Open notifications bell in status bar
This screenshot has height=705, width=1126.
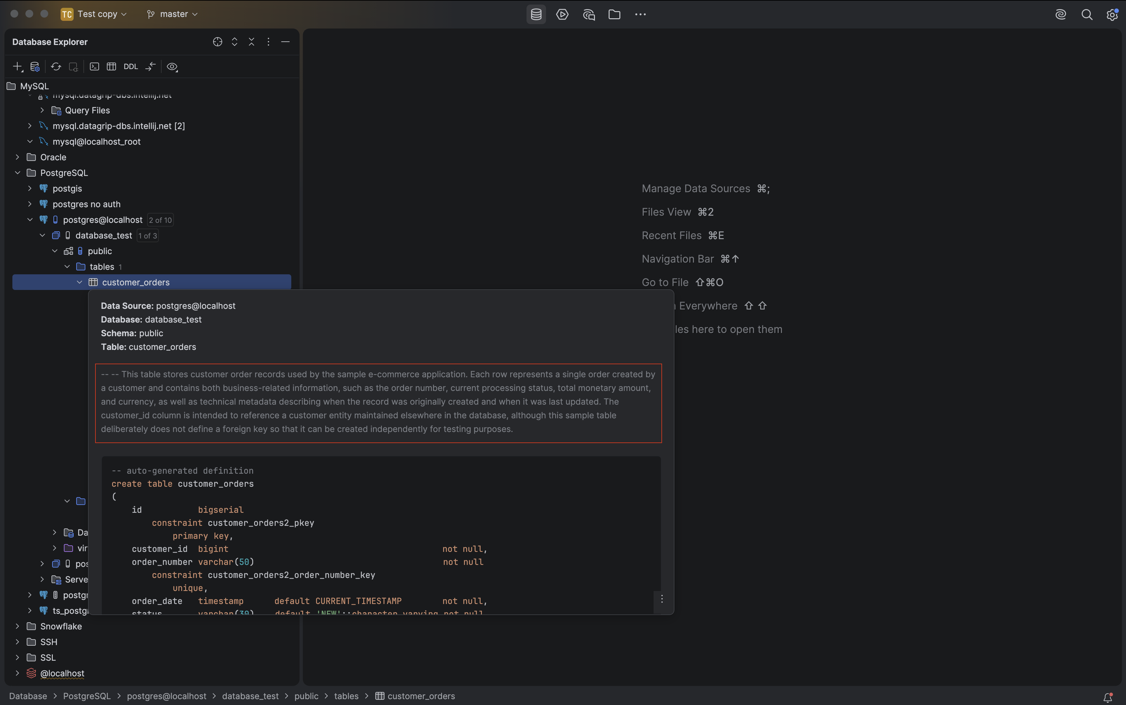[x=1108, y=697]
